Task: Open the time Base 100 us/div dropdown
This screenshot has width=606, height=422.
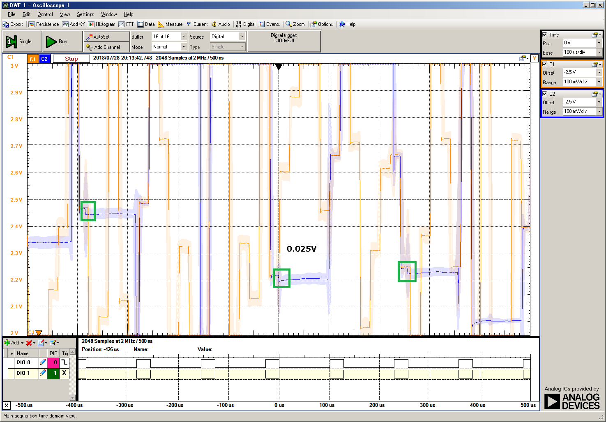Action: point(599,52)
